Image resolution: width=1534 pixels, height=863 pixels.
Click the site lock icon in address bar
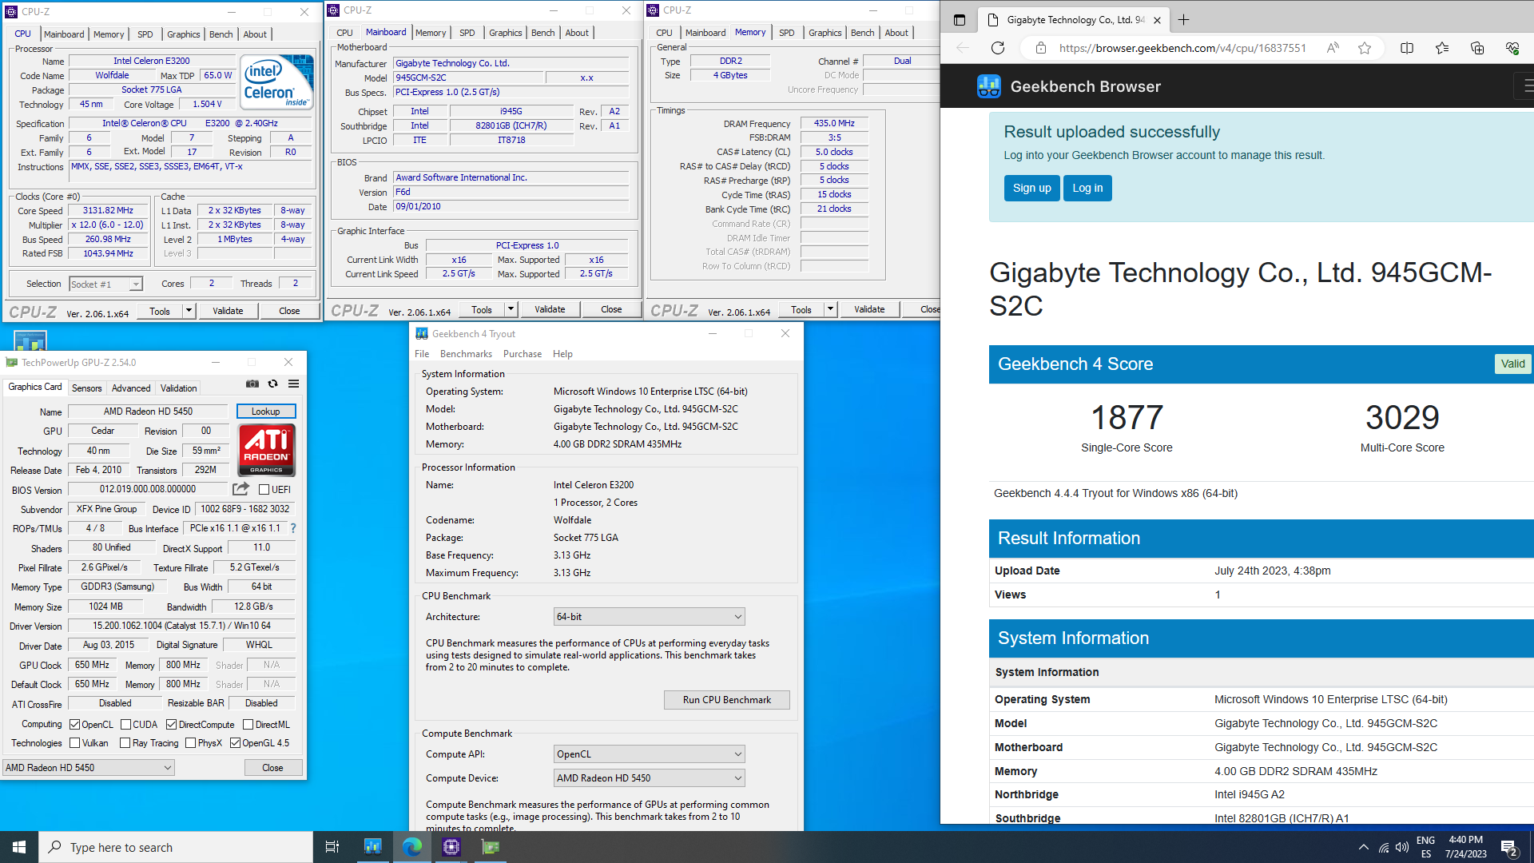pyautogui.click(x=1040, y=48)
